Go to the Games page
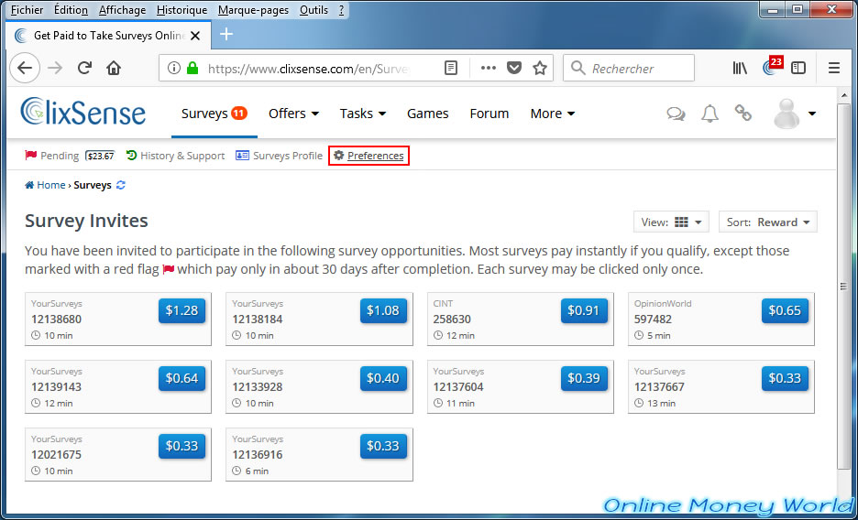This screenshot has width=858, height=520. click(x=427, y=114)
